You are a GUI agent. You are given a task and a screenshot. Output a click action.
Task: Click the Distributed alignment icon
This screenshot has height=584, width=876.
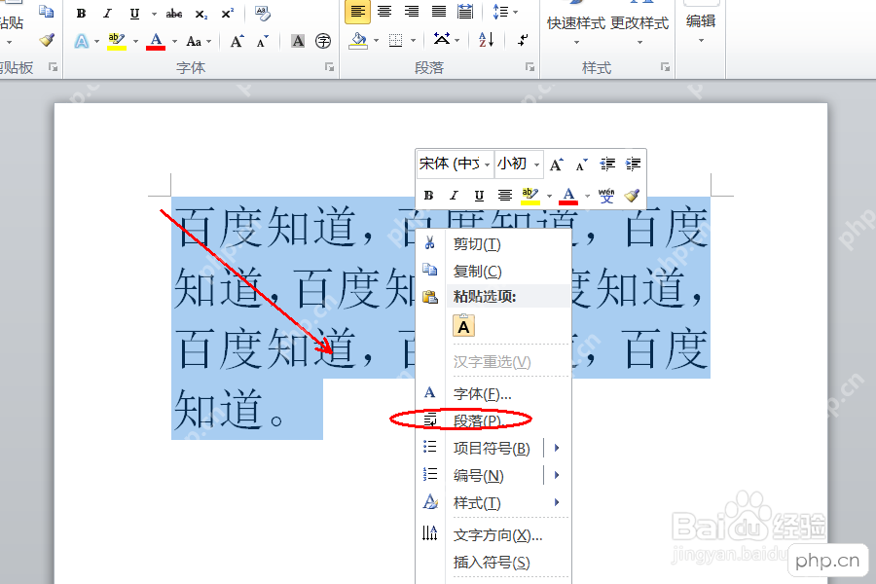point(465,12)
